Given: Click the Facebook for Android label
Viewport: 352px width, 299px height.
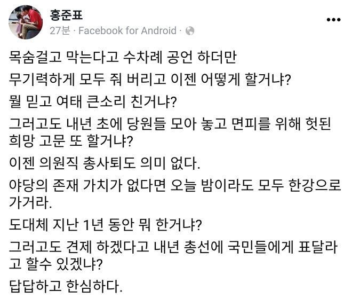Looking at the screenshot, I should [x=127, y=31].
